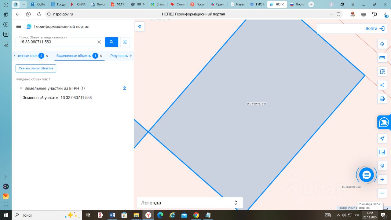Switch to the Портал browser tab
Viewport: 391px width, 220px height.
[297, 4]
